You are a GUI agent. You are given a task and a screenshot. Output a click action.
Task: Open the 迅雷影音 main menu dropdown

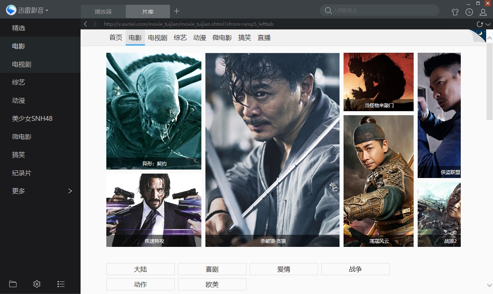tap(33, 10)
